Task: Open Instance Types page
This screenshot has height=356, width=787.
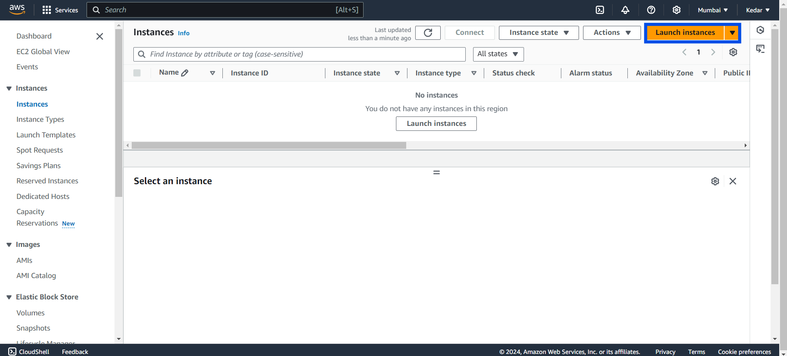Action: pyautogui.click(x=40, y=119)
